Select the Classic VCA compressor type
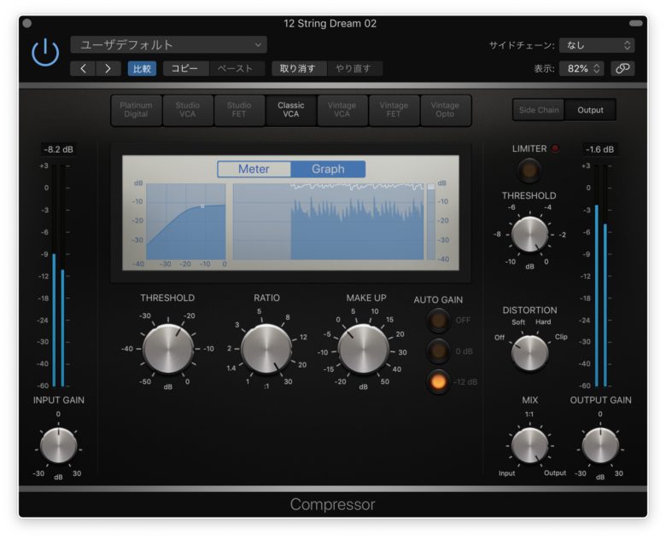The width and height of the screenshot is (666, 539). (291, 110)
